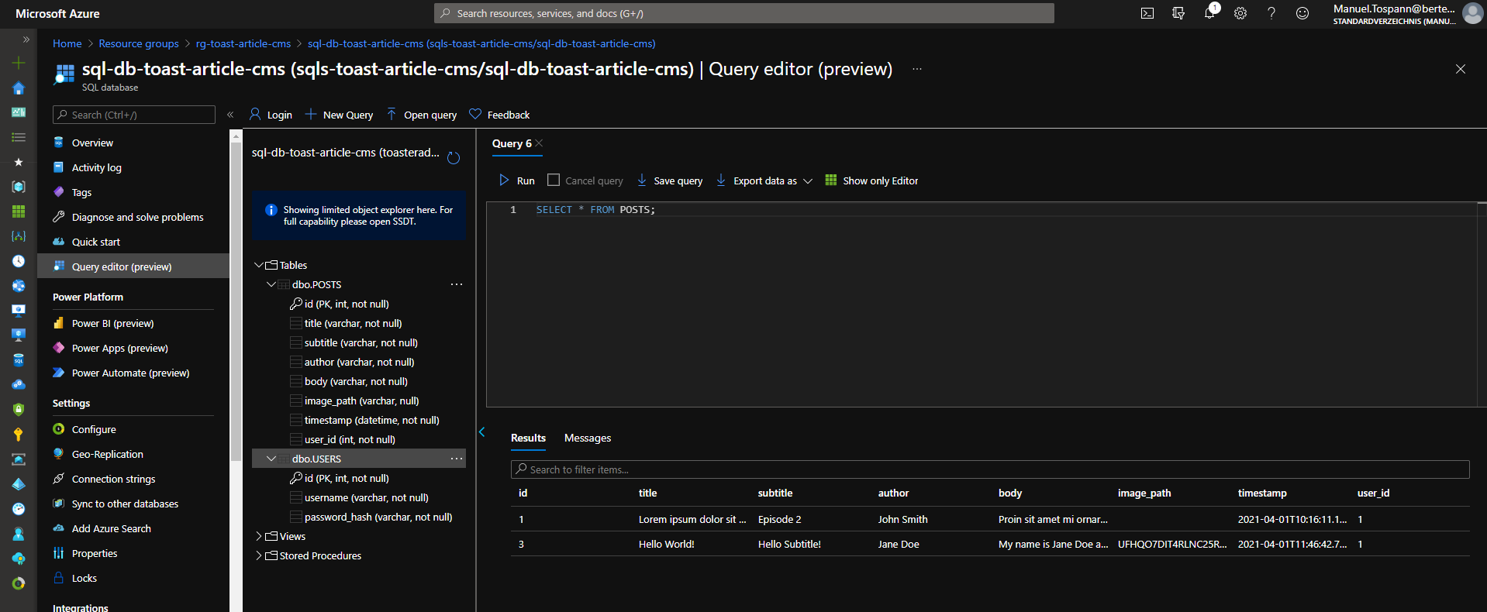Open Directory and subscription filter icon
Image resolution: width=1487 pixels, height=612 pixels.
pos(1178,13)
